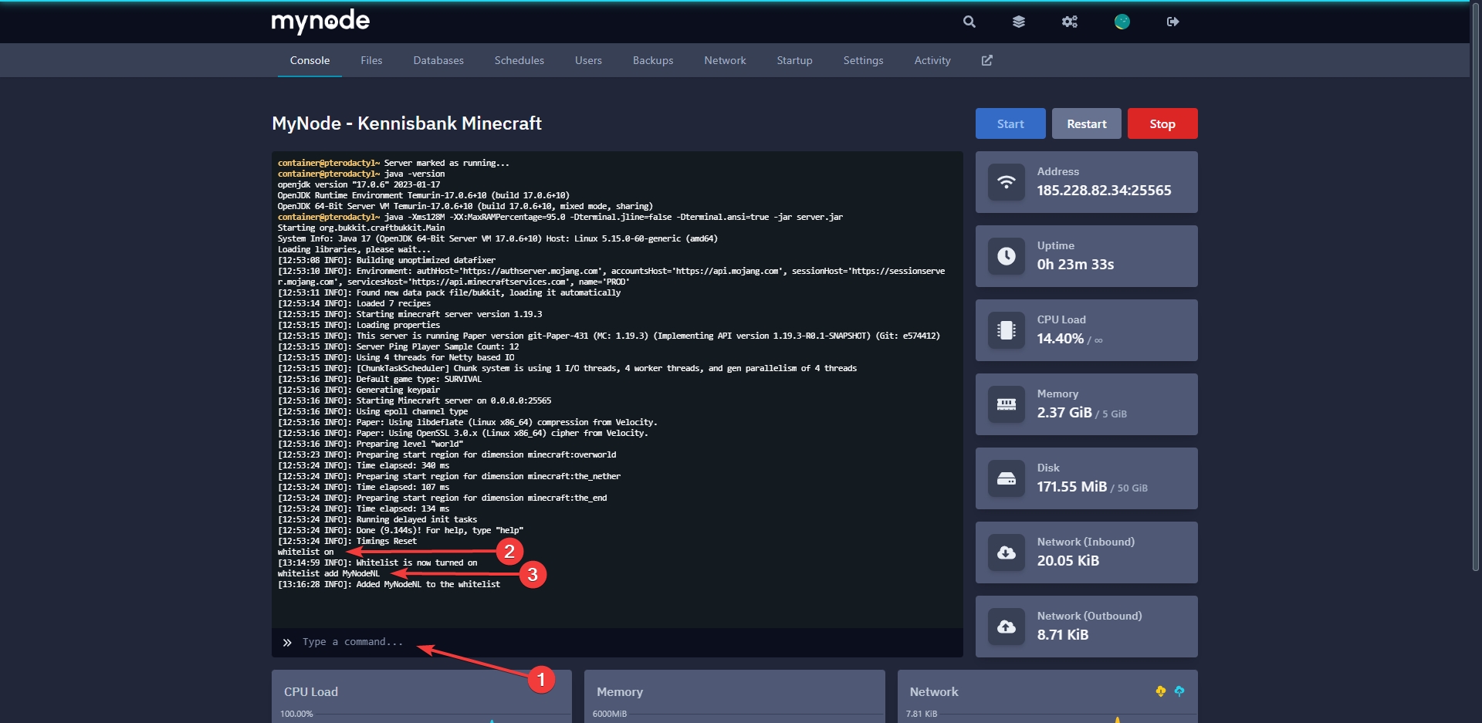Click the search magnifier icon in header
Image resolution: width=1482 pixels, height=723 pixels.
click(969, 22)
